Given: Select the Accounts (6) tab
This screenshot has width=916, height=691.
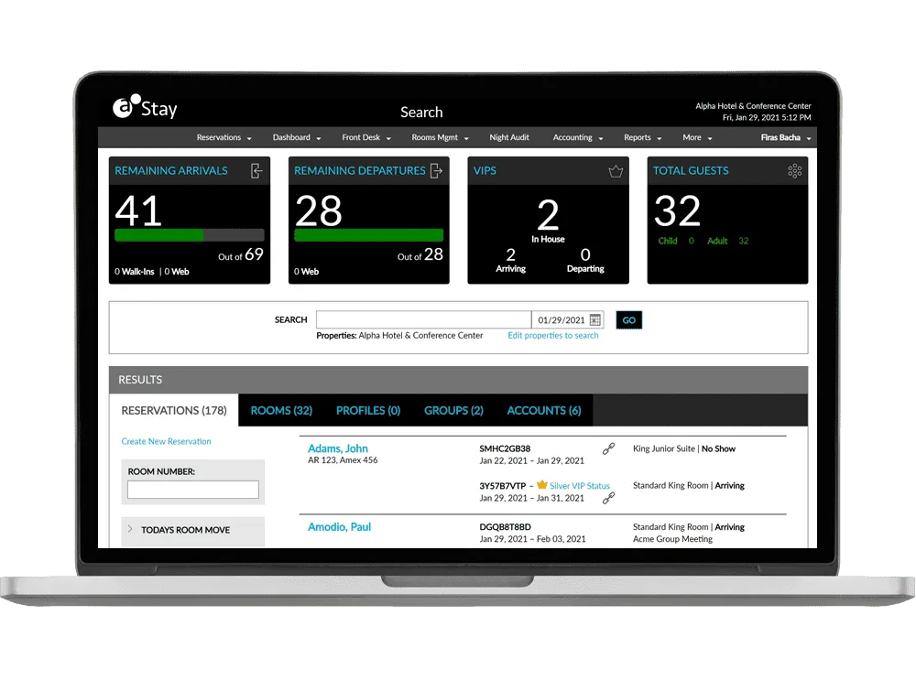Looking at the screenshot, I should (543, 411).
